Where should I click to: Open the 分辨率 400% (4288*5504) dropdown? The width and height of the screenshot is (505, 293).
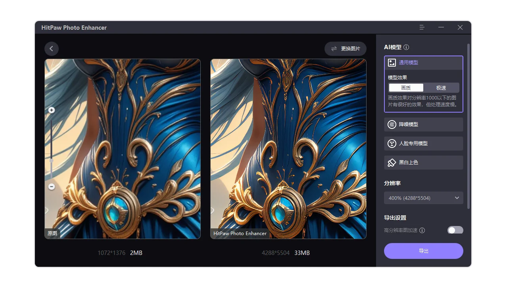[x=424, y=198]
